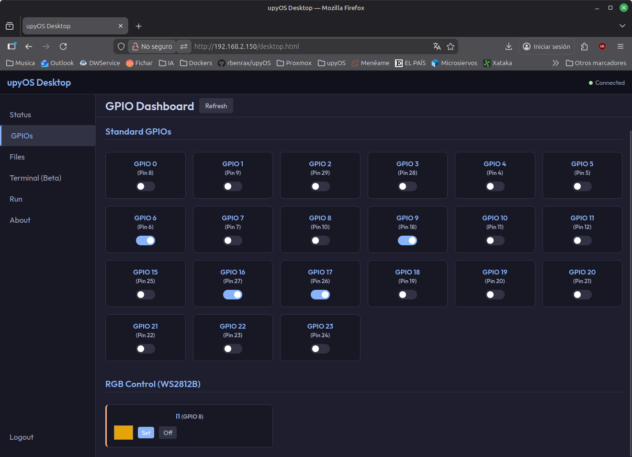The height and width of the screenshot is (457, 632).
Task: Open the site permissions icon
Action: [184, 46]
